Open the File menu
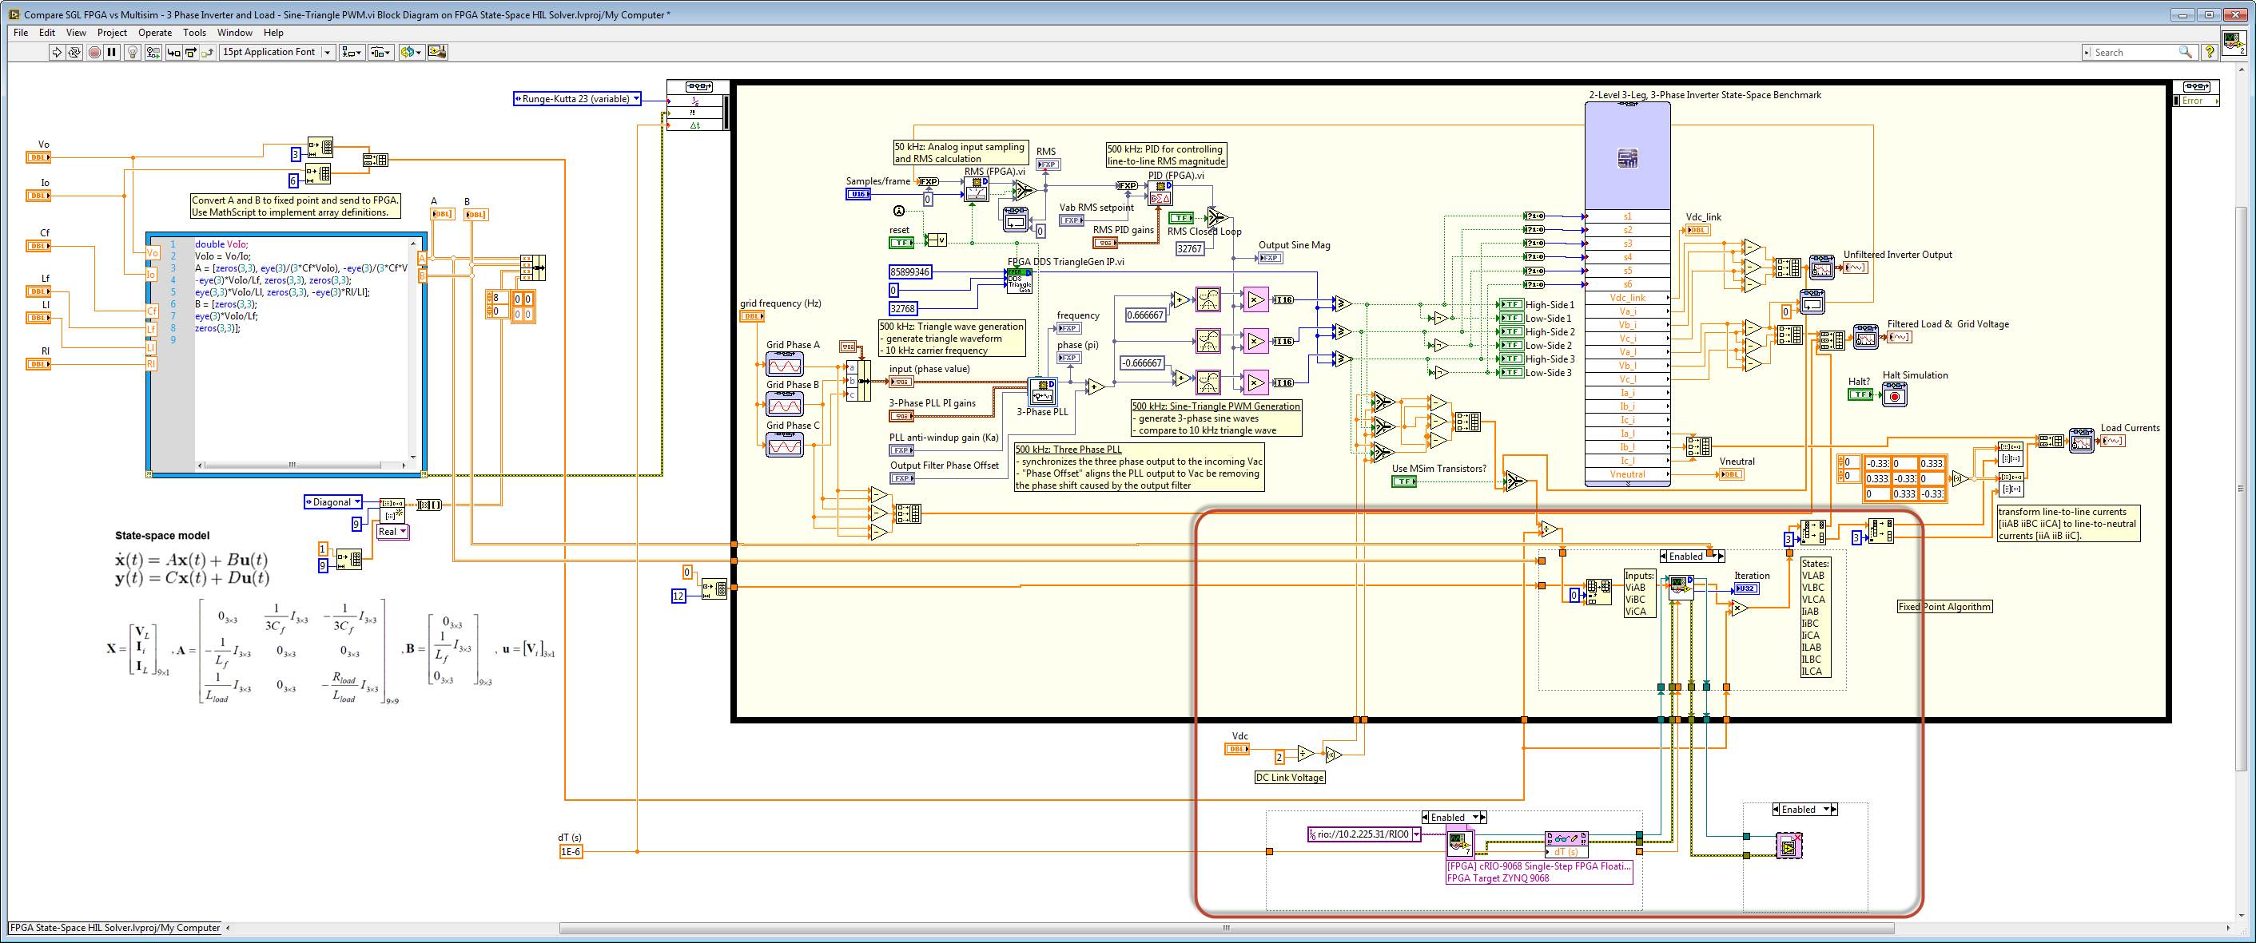This screenshot has height=943, width=2256. [x=21, y=33]
